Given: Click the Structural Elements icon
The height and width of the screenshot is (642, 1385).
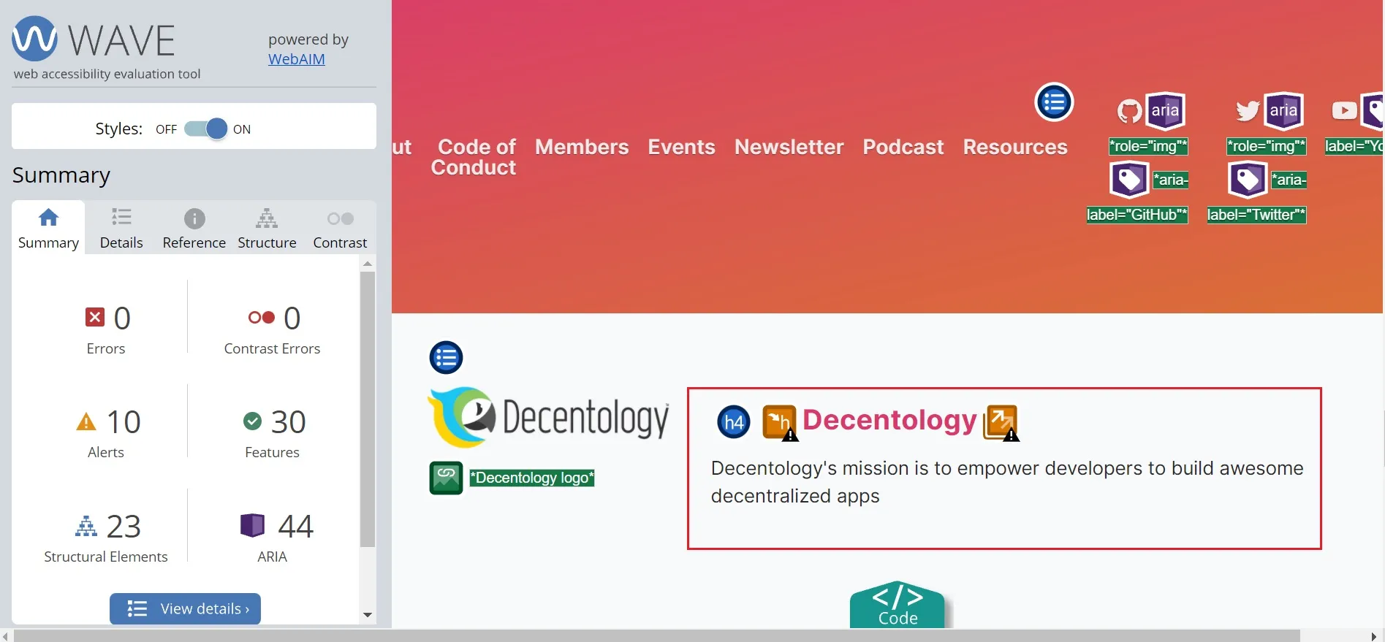Looking at the screenshot, I should (86, 526).
